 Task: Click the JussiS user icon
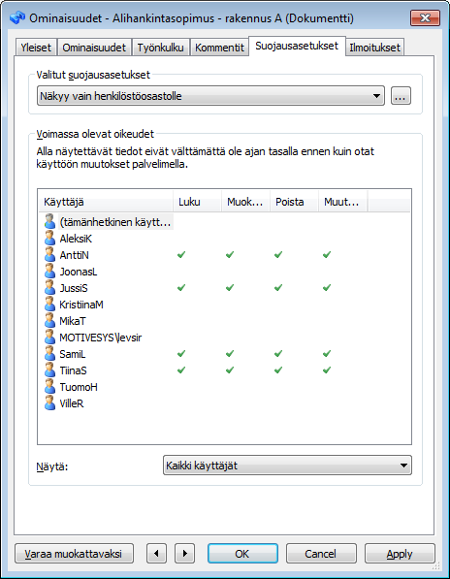49,288
